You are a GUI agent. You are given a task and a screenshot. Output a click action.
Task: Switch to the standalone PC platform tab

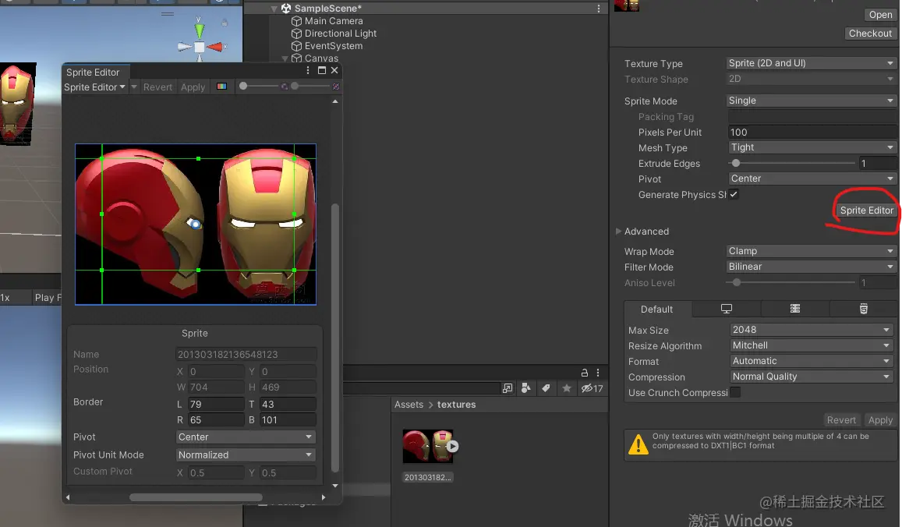[727, 309]
